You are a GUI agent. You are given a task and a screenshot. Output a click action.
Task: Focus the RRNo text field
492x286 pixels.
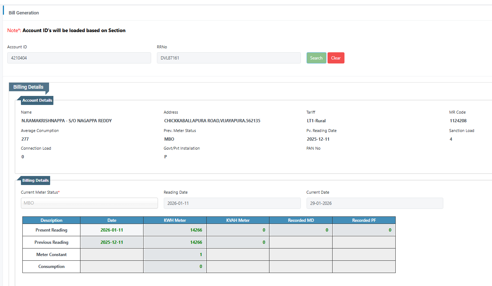click(x=228, y=58)
